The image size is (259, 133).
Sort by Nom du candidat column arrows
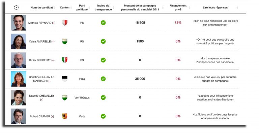click(x=55, y=8)
